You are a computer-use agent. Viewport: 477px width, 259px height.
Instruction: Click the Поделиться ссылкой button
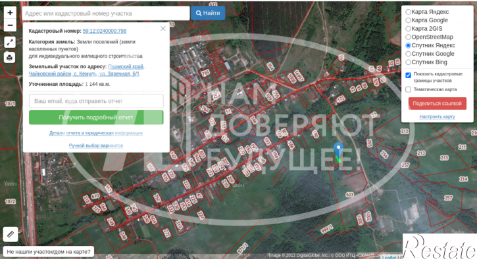point(437,104)
